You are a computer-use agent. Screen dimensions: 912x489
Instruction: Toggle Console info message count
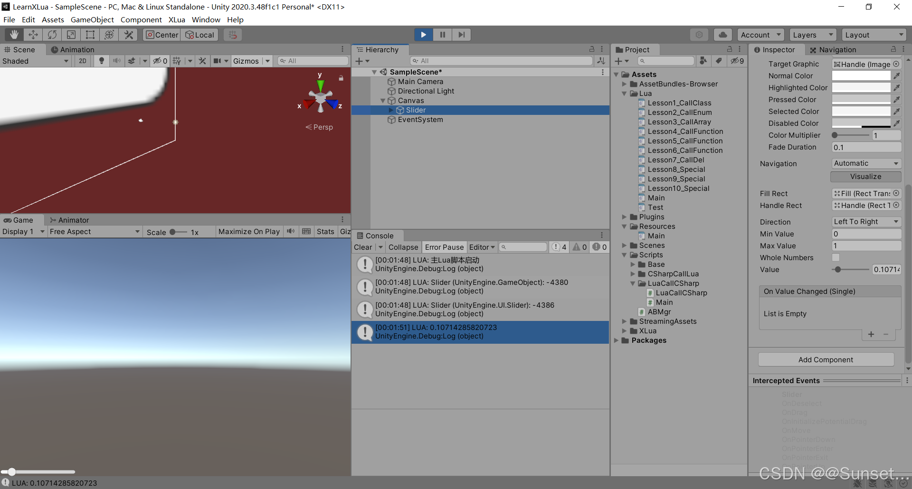click(x=559, y=247)
